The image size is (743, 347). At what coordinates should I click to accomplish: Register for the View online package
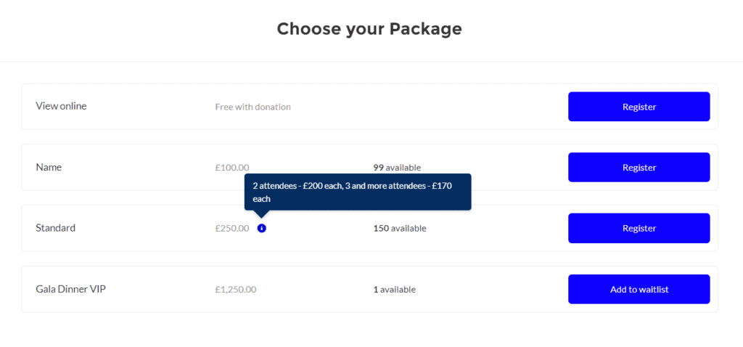[639, 107]
